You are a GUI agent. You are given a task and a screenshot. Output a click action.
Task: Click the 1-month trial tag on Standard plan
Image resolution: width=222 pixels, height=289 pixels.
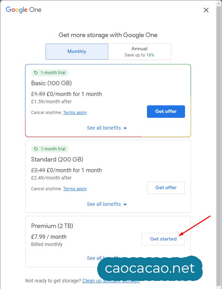coord(50,149)
